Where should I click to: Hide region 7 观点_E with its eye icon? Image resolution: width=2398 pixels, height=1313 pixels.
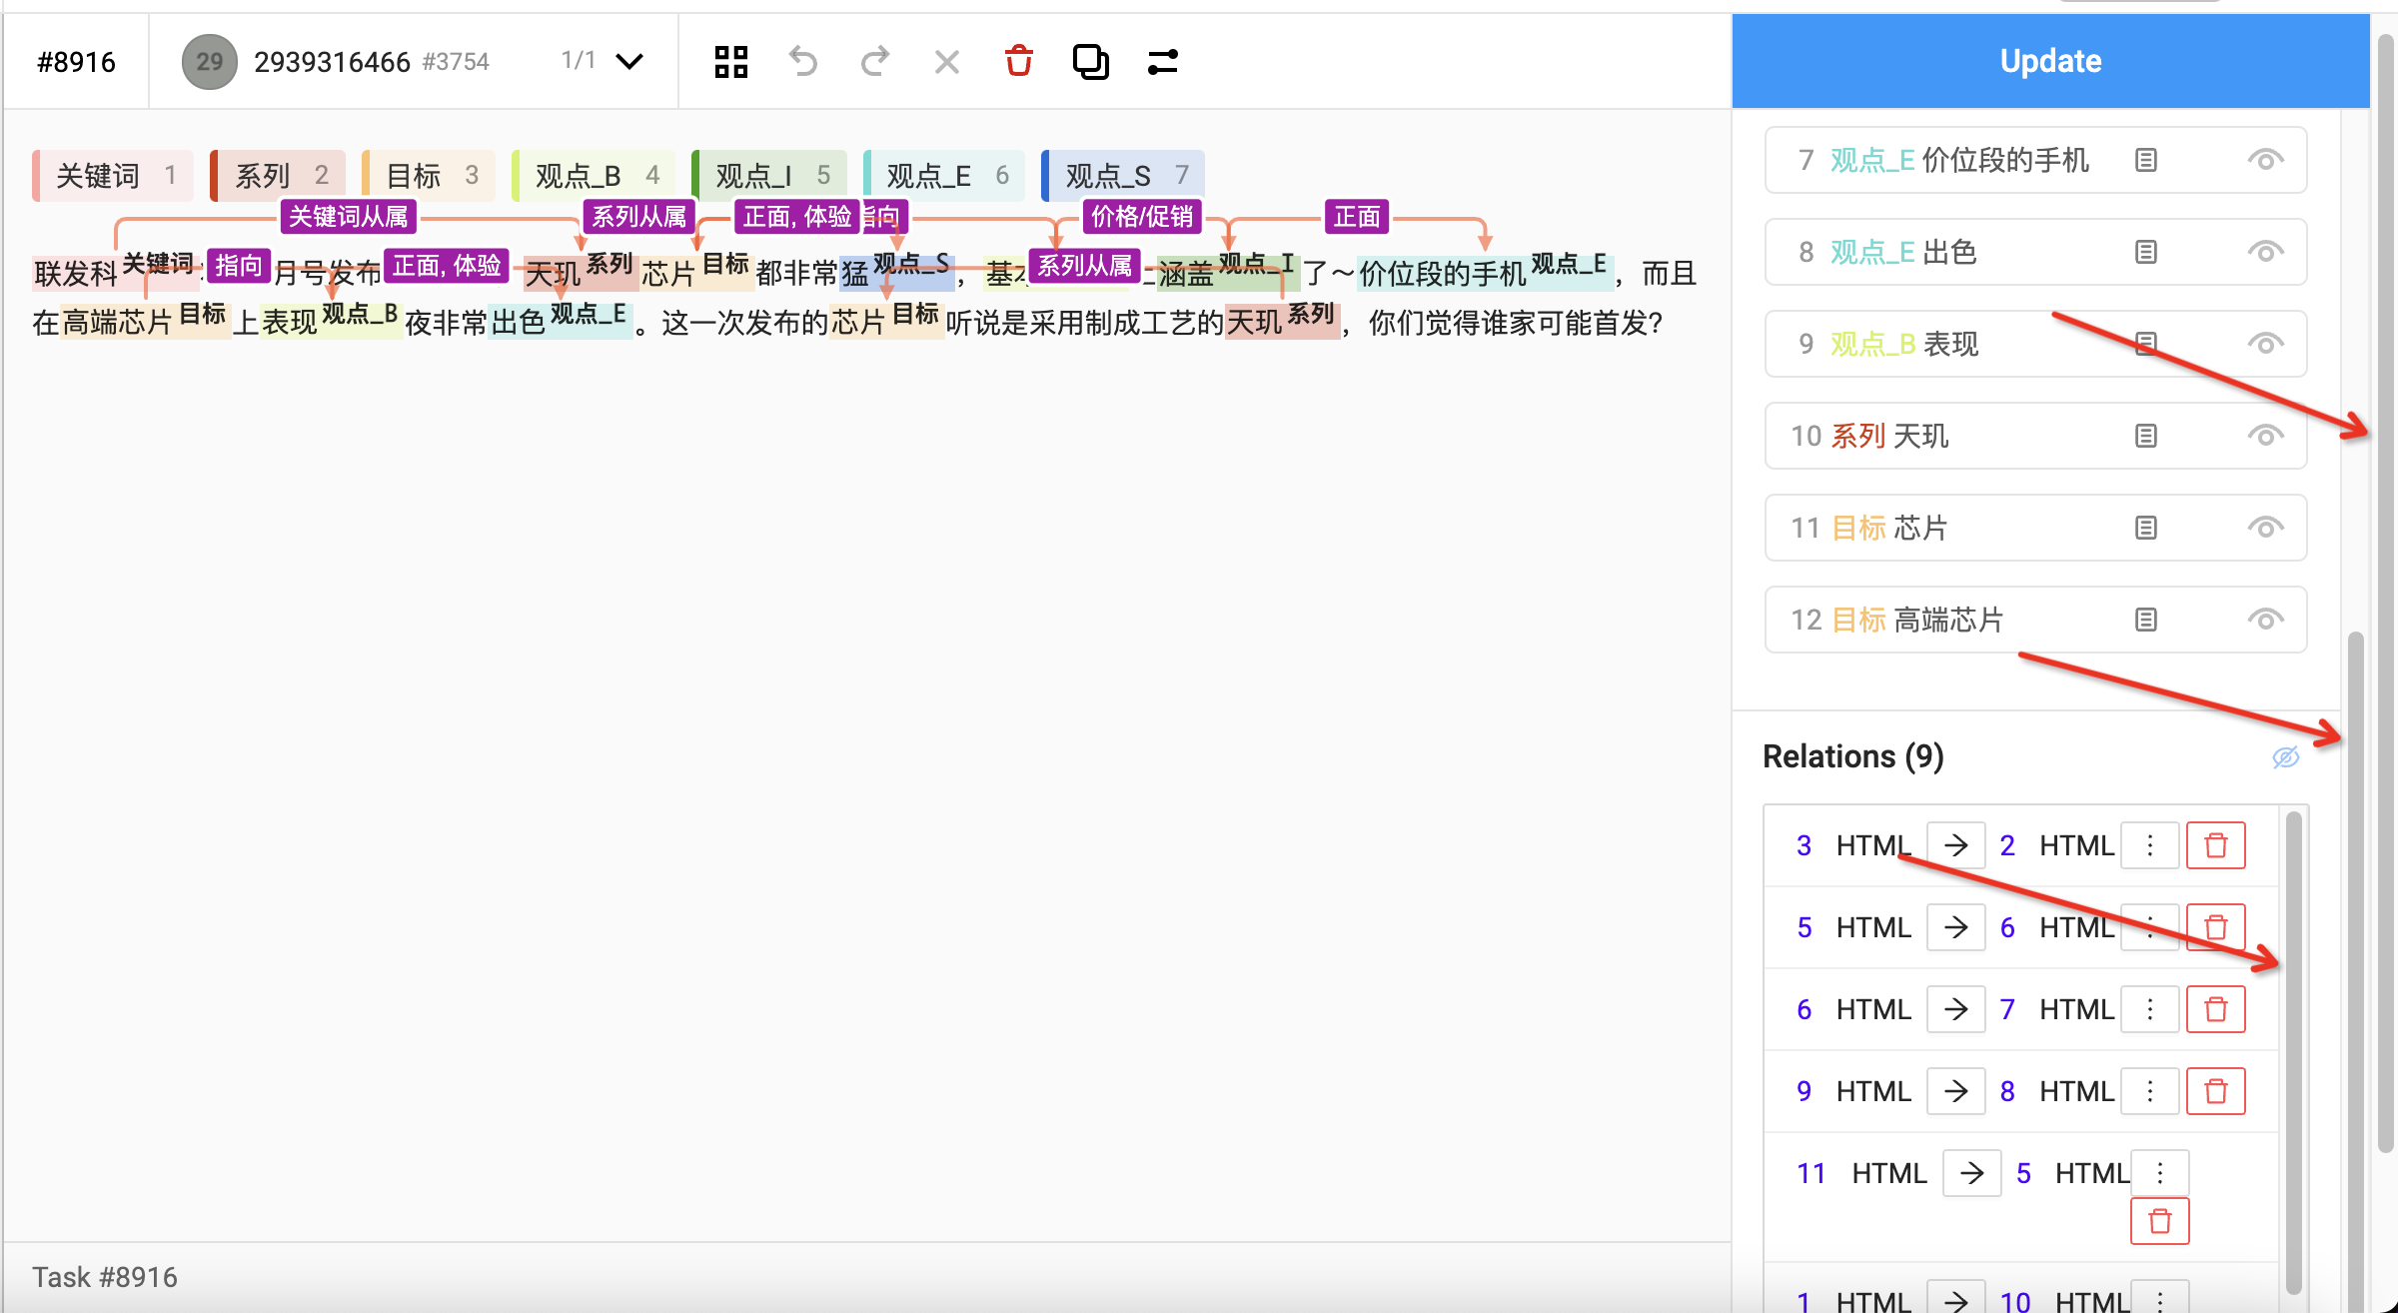tap(2266, 158)
